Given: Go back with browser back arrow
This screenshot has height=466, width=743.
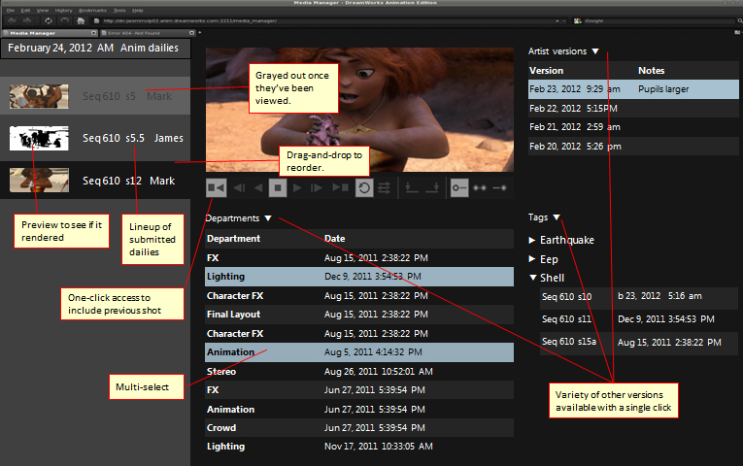Looking at the screenshot, I should coord(12,20).
